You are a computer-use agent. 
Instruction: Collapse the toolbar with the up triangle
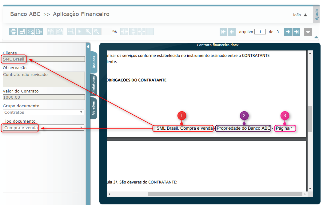[316, 37]
